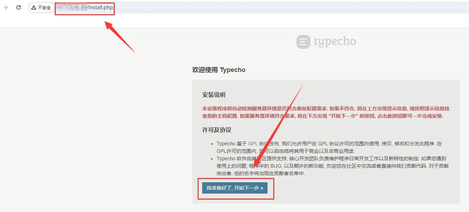Image resolution: width=469 pixels, height=212 pixels.
Task: Click the blurred hostname in the URL
Action: 72,7
